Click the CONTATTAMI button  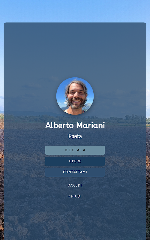75,172
